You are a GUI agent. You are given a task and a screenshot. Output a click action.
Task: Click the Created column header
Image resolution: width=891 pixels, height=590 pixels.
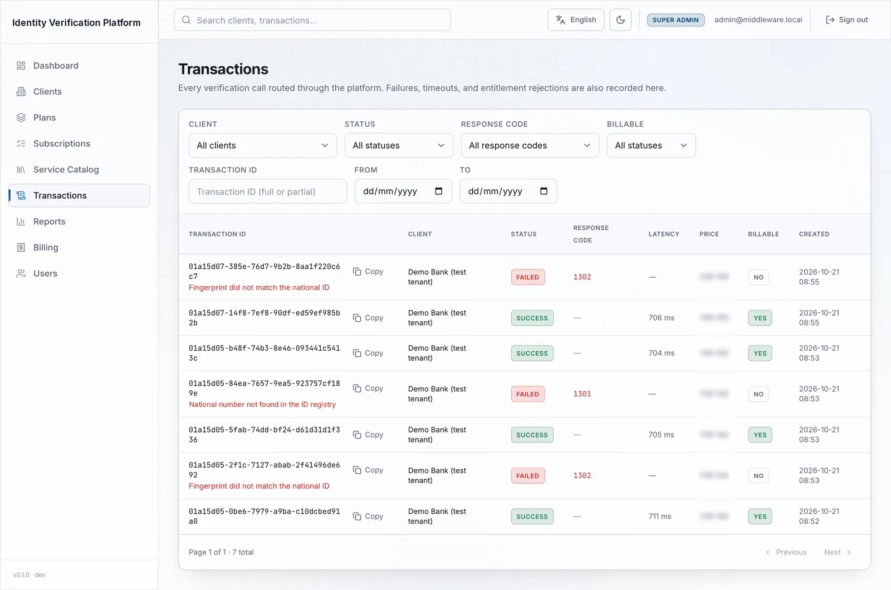[814, 234]
